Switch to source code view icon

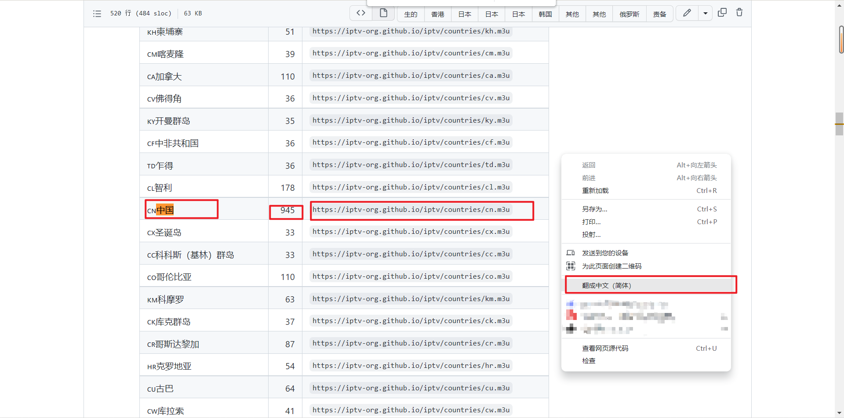click(x=361, y=13)
